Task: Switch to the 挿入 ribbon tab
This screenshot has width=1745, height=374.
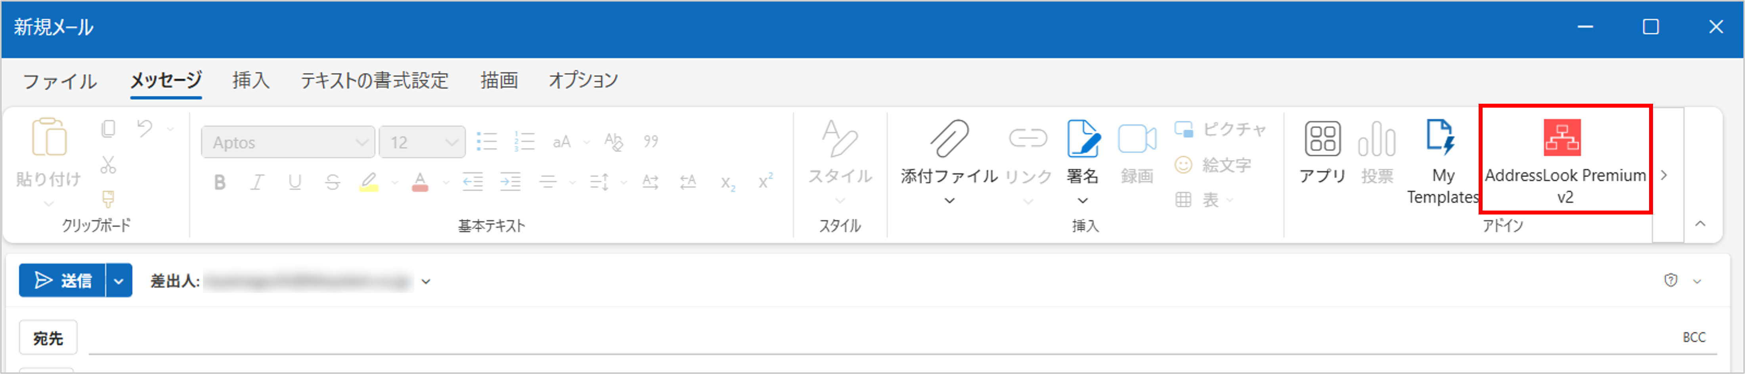Action: point(251,80)
